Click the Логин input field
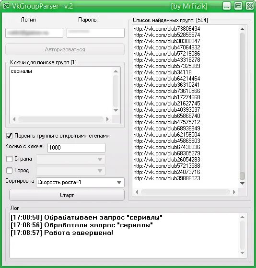Viewport: 256px width, 268px height. 34,33
